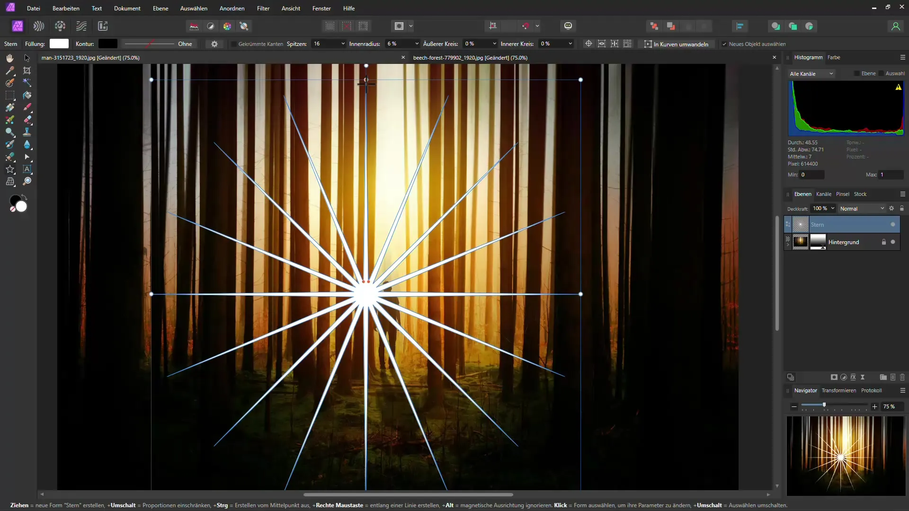This screenshot has height=511, width=909.
Task: Open star preset settings gear
Action: [214, 44]
